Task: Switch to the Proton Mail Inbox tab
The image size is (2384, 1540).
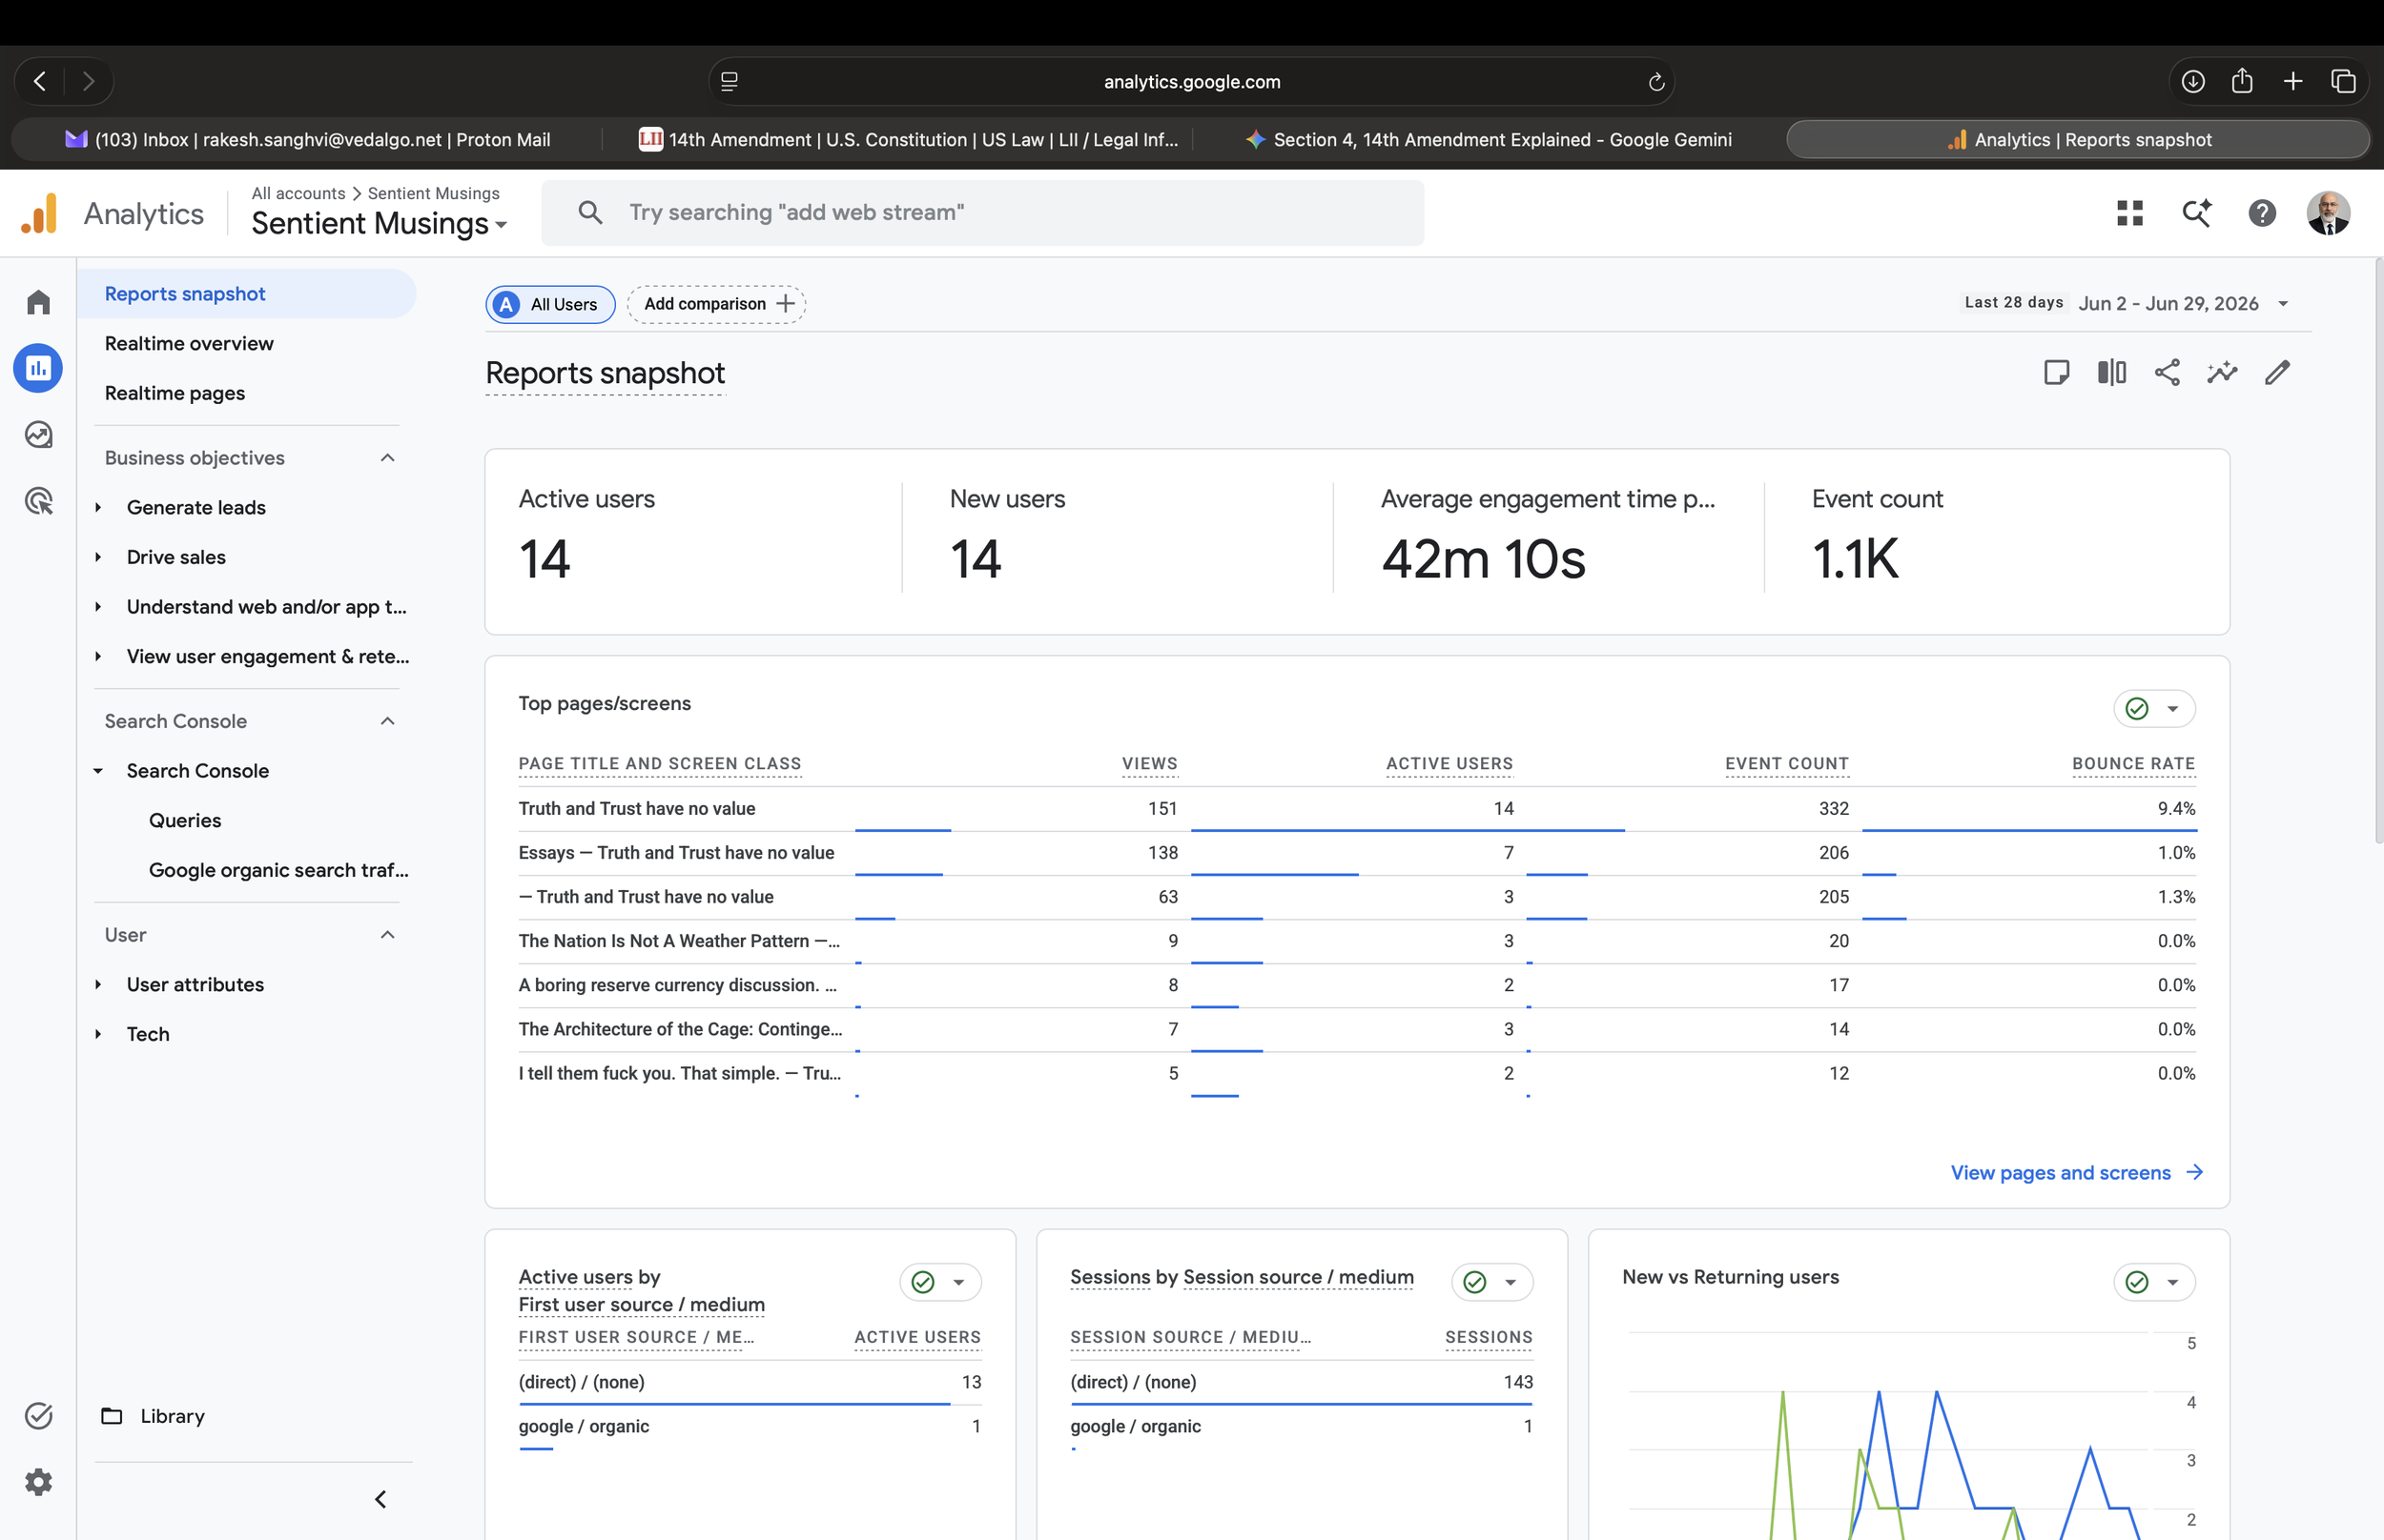Action: (308, 140)
